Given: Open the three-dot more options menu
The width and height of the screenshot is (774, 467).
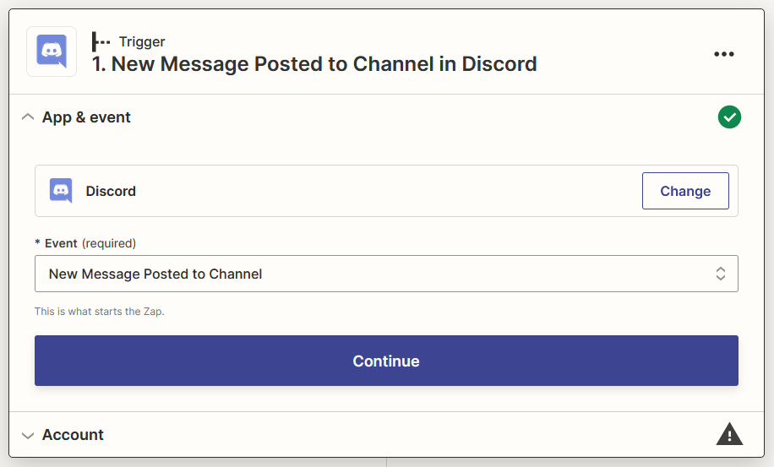Looking at the screenshot, I should click(x=724, y=54).
